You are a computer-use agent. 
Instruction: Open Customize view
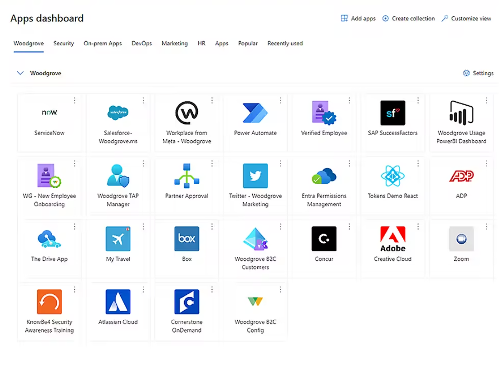tap(466, 19)
